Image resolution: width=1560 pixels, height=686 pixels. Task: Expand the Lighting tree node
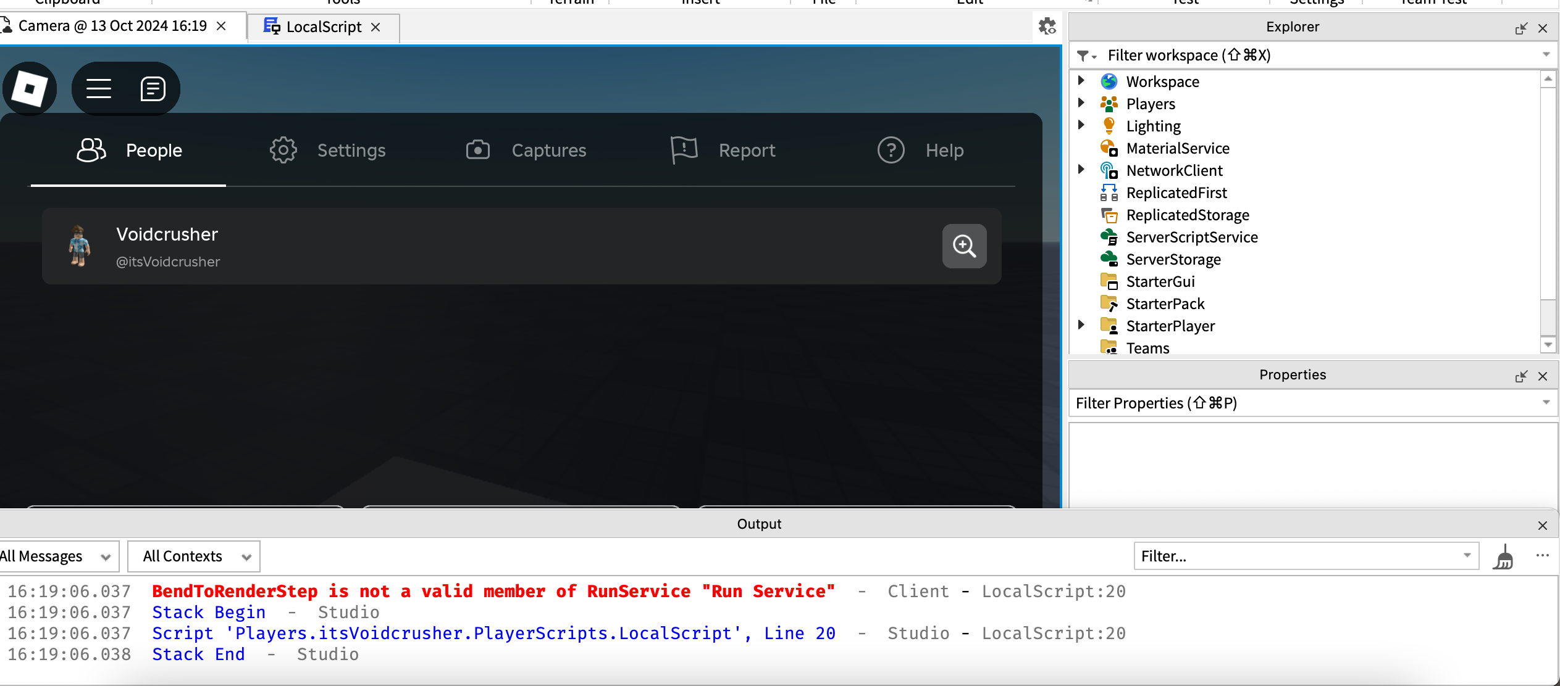click(x=1081, y=125)
